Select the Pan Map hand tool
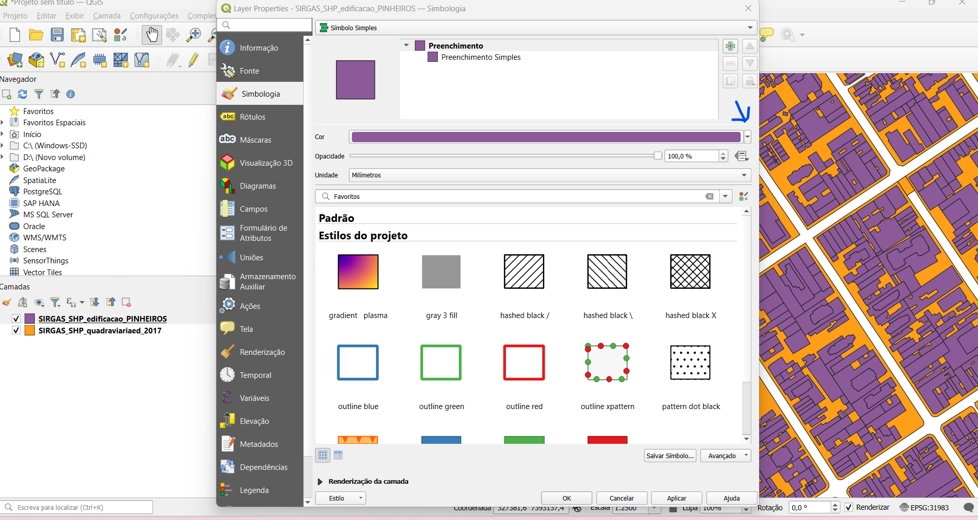 click(152, 35)
